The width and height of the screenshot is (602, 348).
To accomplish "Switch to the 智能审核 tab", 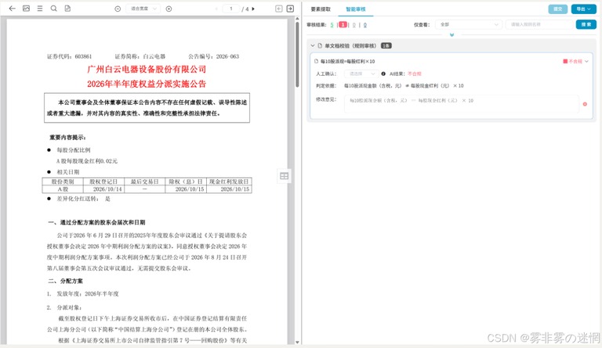I will pyautogui.click(x=356, y=9).
